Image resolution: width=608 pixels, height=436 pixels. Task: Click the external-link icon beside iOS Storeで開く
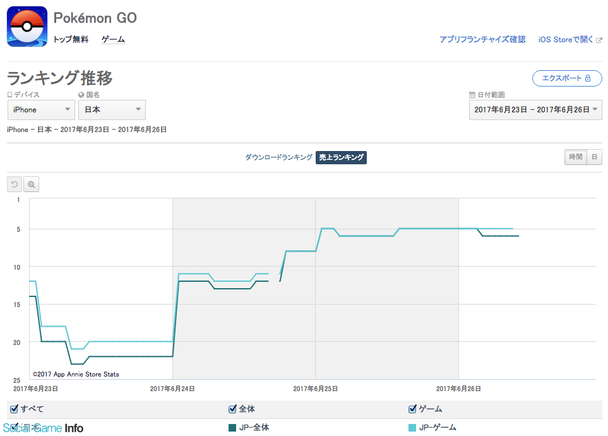[x=599, y=40]
